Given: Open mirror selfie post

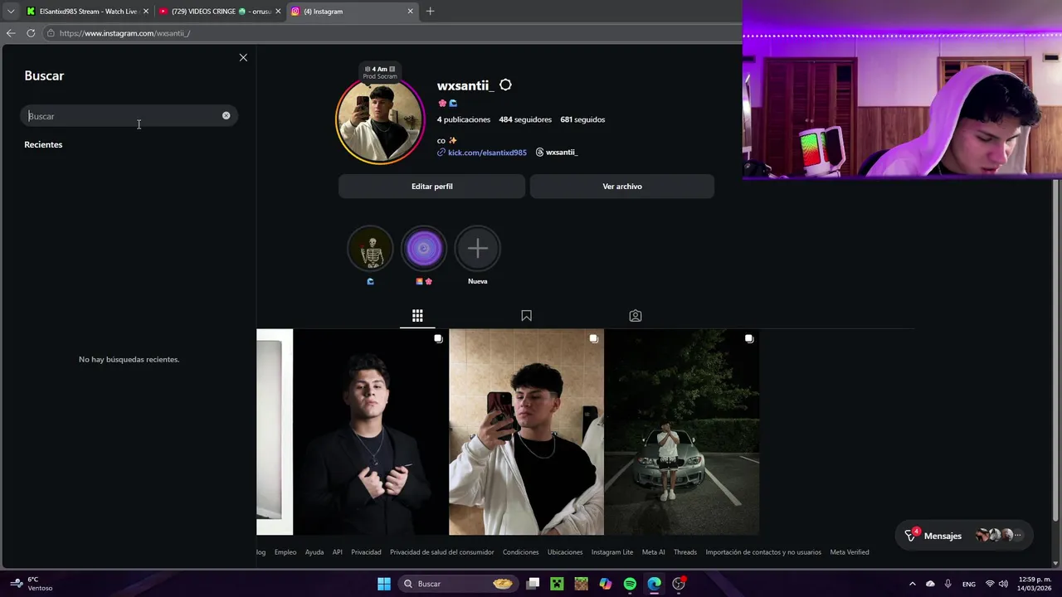Looking at the screenshot, I should [526, 432].
